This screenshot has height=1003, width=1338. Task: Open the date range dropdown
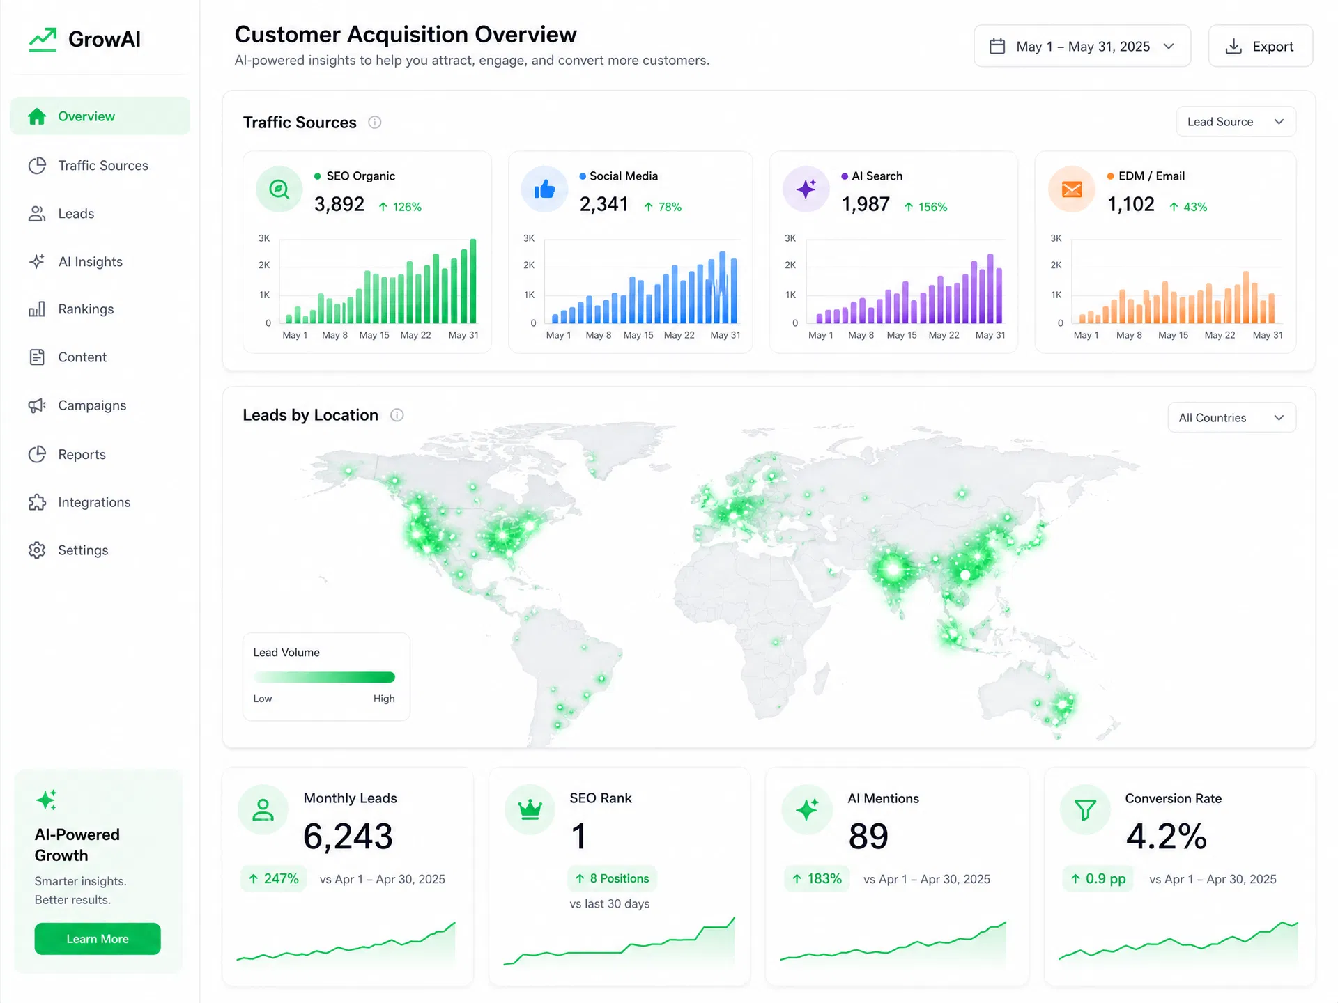pos(1082,47)
